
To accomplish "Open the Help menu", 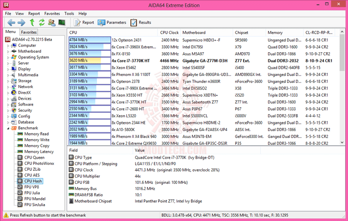I will tap(83, 14).
